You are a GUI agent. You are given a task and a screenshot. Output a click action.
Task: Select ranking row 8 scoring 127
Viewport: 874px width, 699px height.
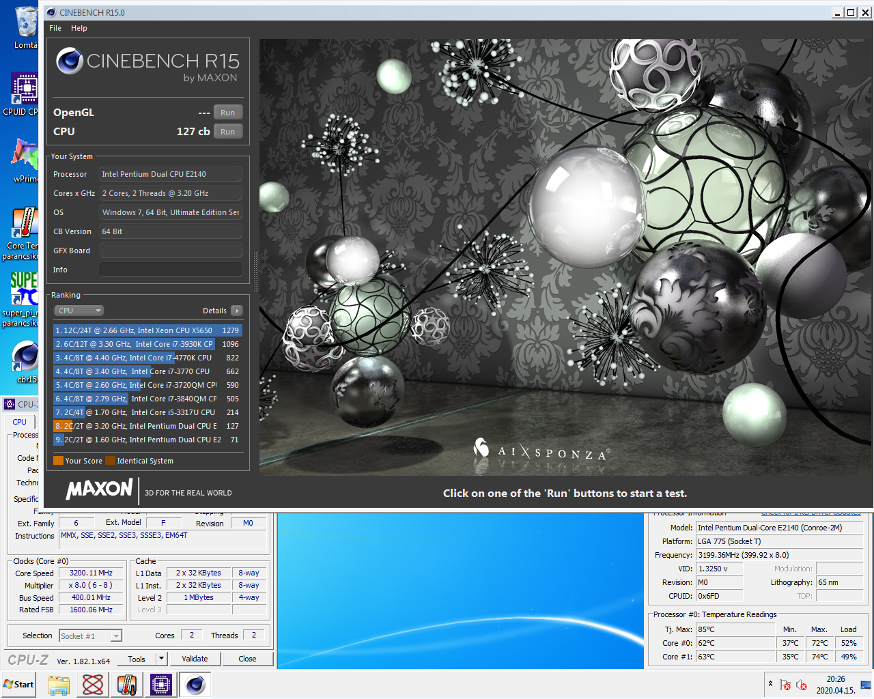point(148,426)
